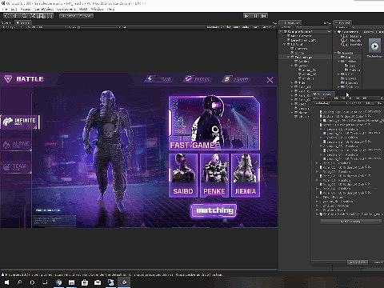The width and height of the screenshot is (384, 288).
Task: Click the Step frame button in toolbar
Action: tap(264, 16)
